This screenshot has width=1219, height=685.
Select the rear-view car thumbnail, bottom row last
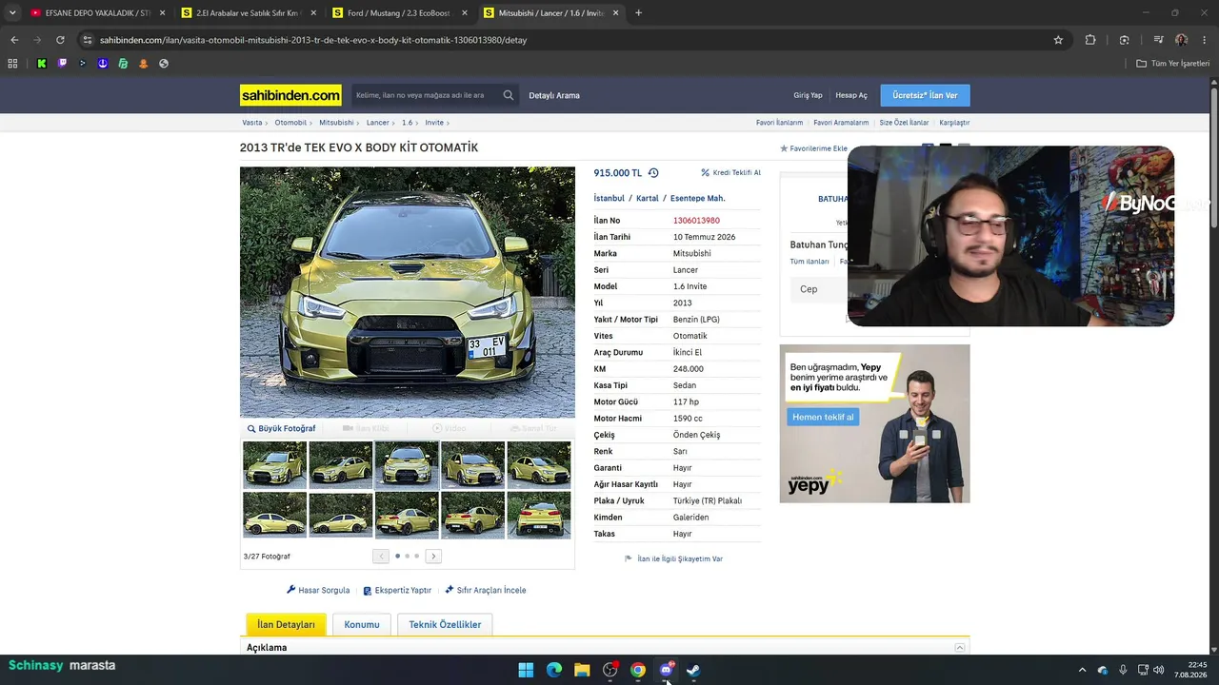coord(539,515)
